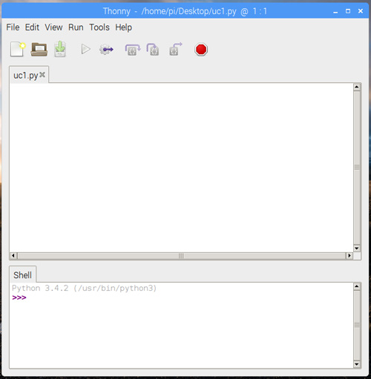Click the Step over toolbar icon
This screenshot has width=371, height=379.
pos(133,50)
